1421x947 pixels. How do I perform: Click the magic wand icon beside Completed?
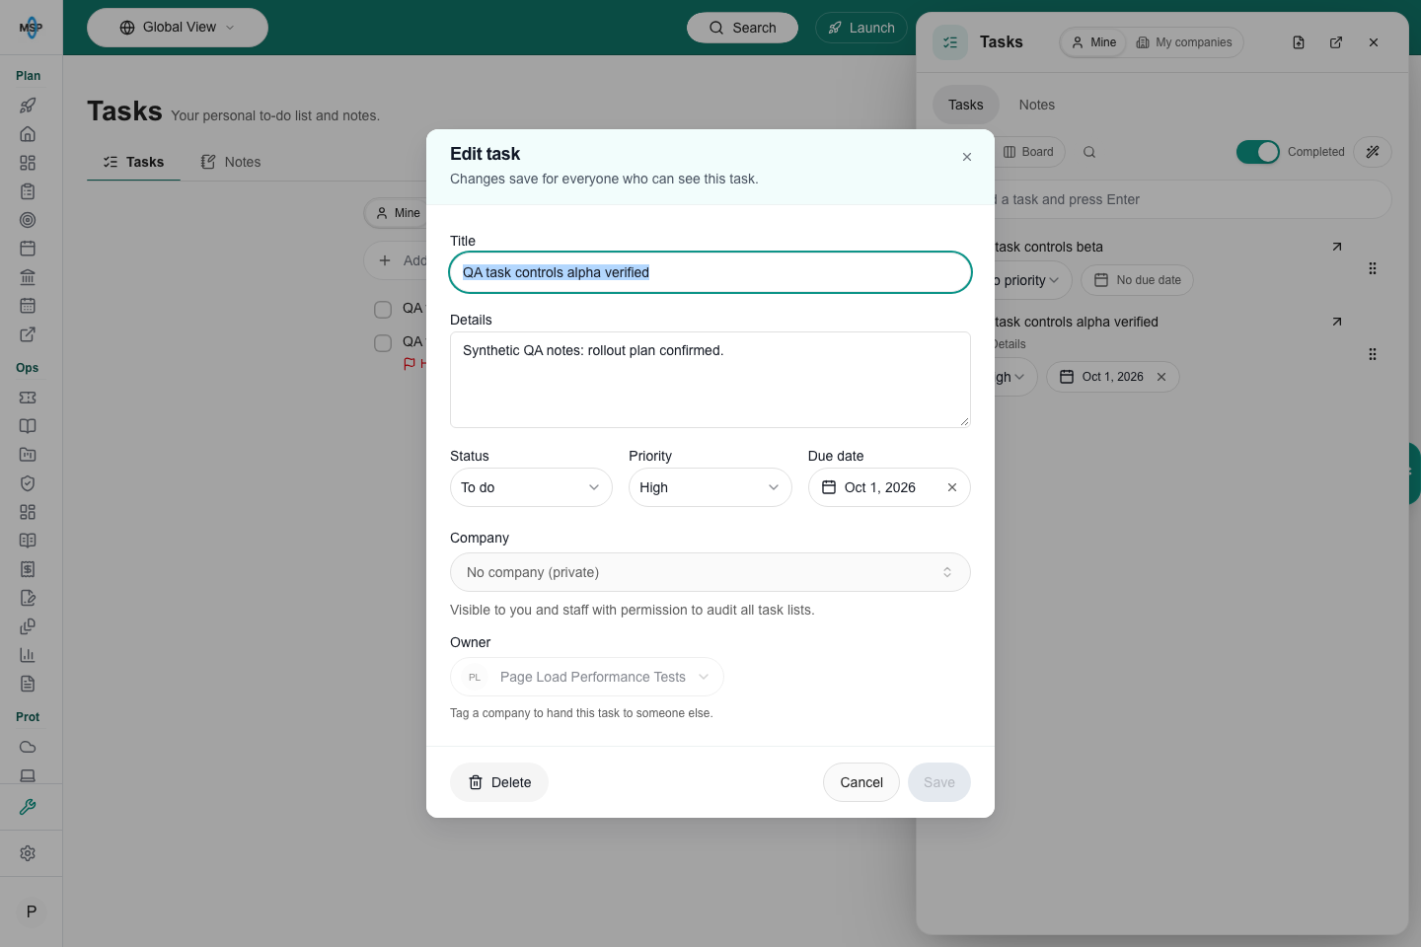coord(1373,152)
